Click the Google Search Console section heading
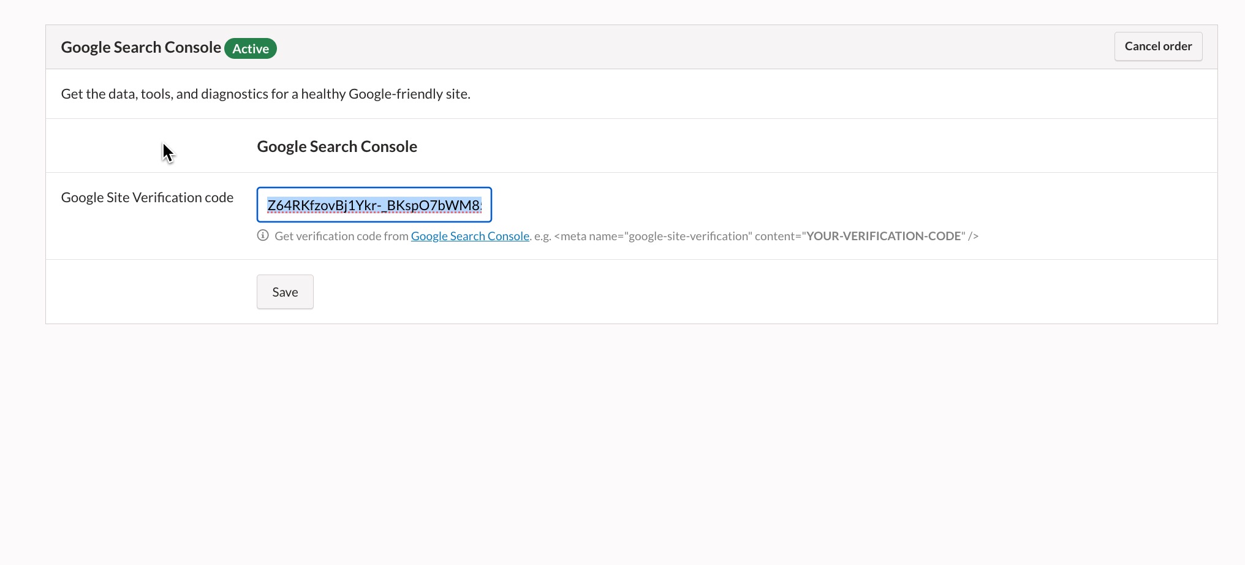The height and width of the screenshot is (565, 1245). point(337,146)
